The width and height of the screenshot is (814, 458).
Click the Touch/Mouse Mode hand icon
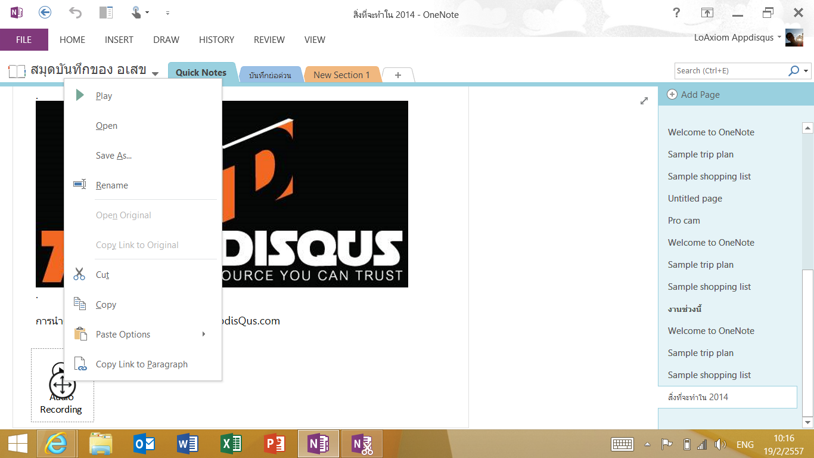pos(137,12)
